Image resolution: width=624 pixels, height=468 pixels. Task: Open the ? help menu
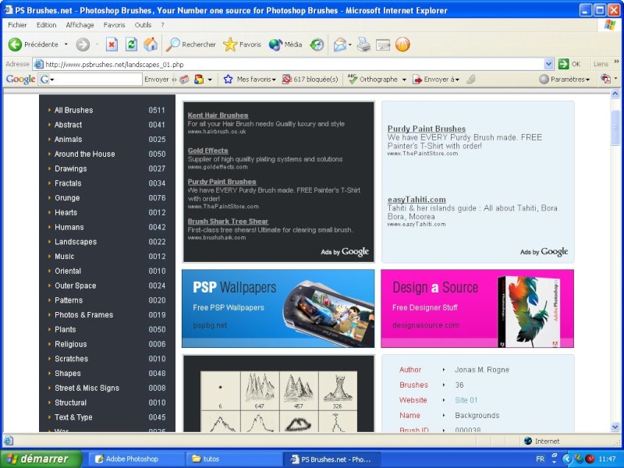(x=162, y=25)
